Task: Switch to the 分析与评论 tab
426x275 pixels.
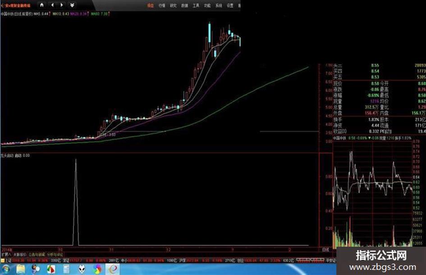Action: coord(55,255)
